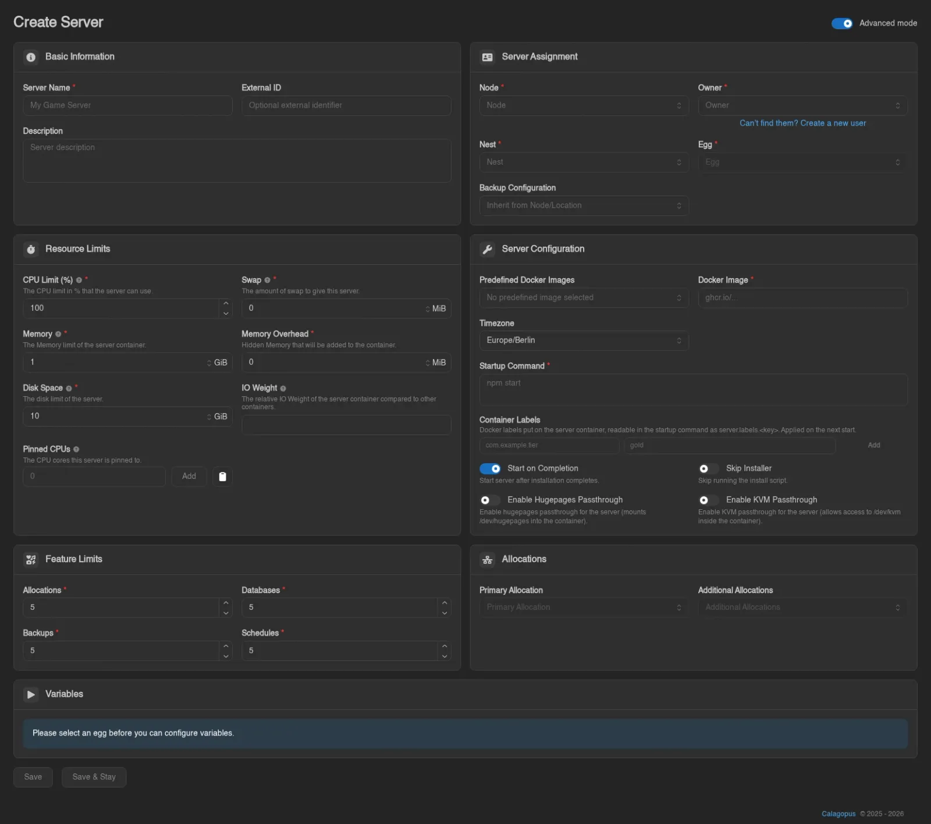This screenshot has height=824, width=931.
Task: Click Add for Container Labels
Action: coord(874,445)
